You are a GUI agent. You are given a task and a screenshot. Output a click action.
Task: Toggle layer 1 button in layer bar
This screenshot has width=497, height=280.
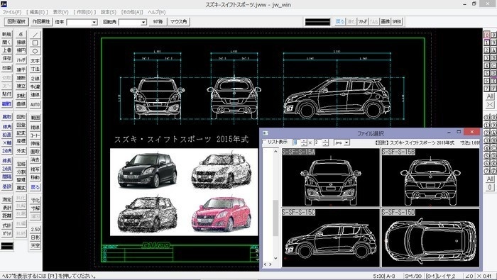point(486,43)
